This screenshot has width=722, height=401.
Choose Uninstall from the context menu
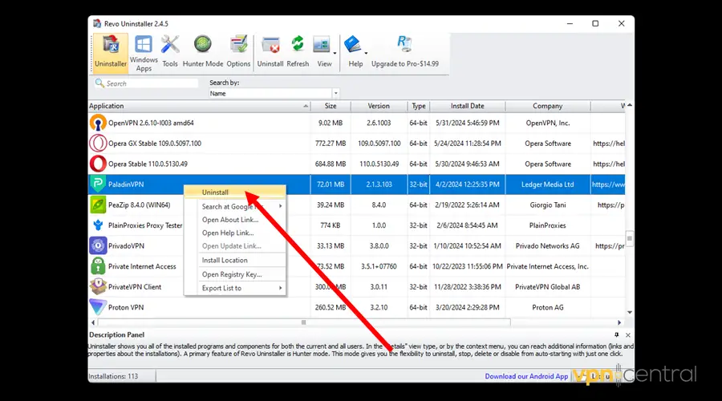click(235, 192)
